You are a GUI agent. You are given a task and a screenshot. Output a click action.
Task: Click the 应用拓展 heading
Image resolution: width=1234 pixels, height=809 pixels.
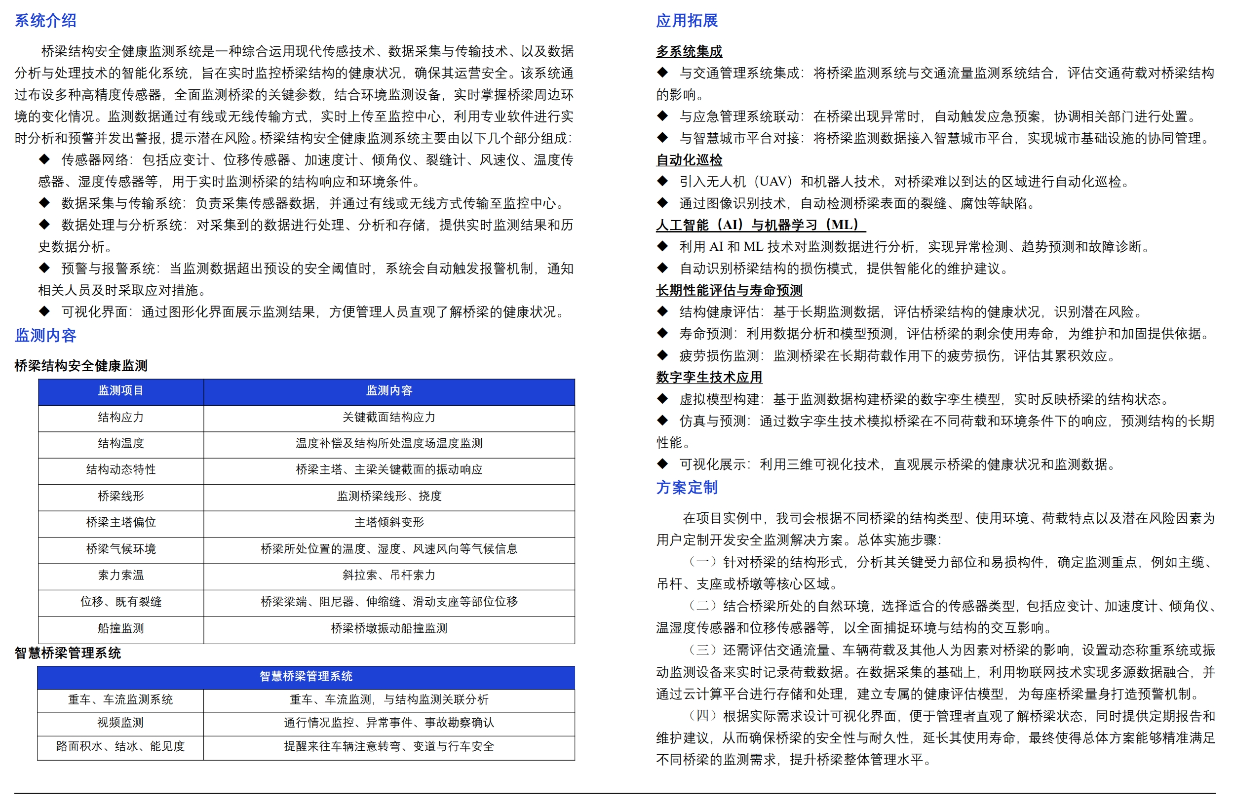click(x=687, y=21)
